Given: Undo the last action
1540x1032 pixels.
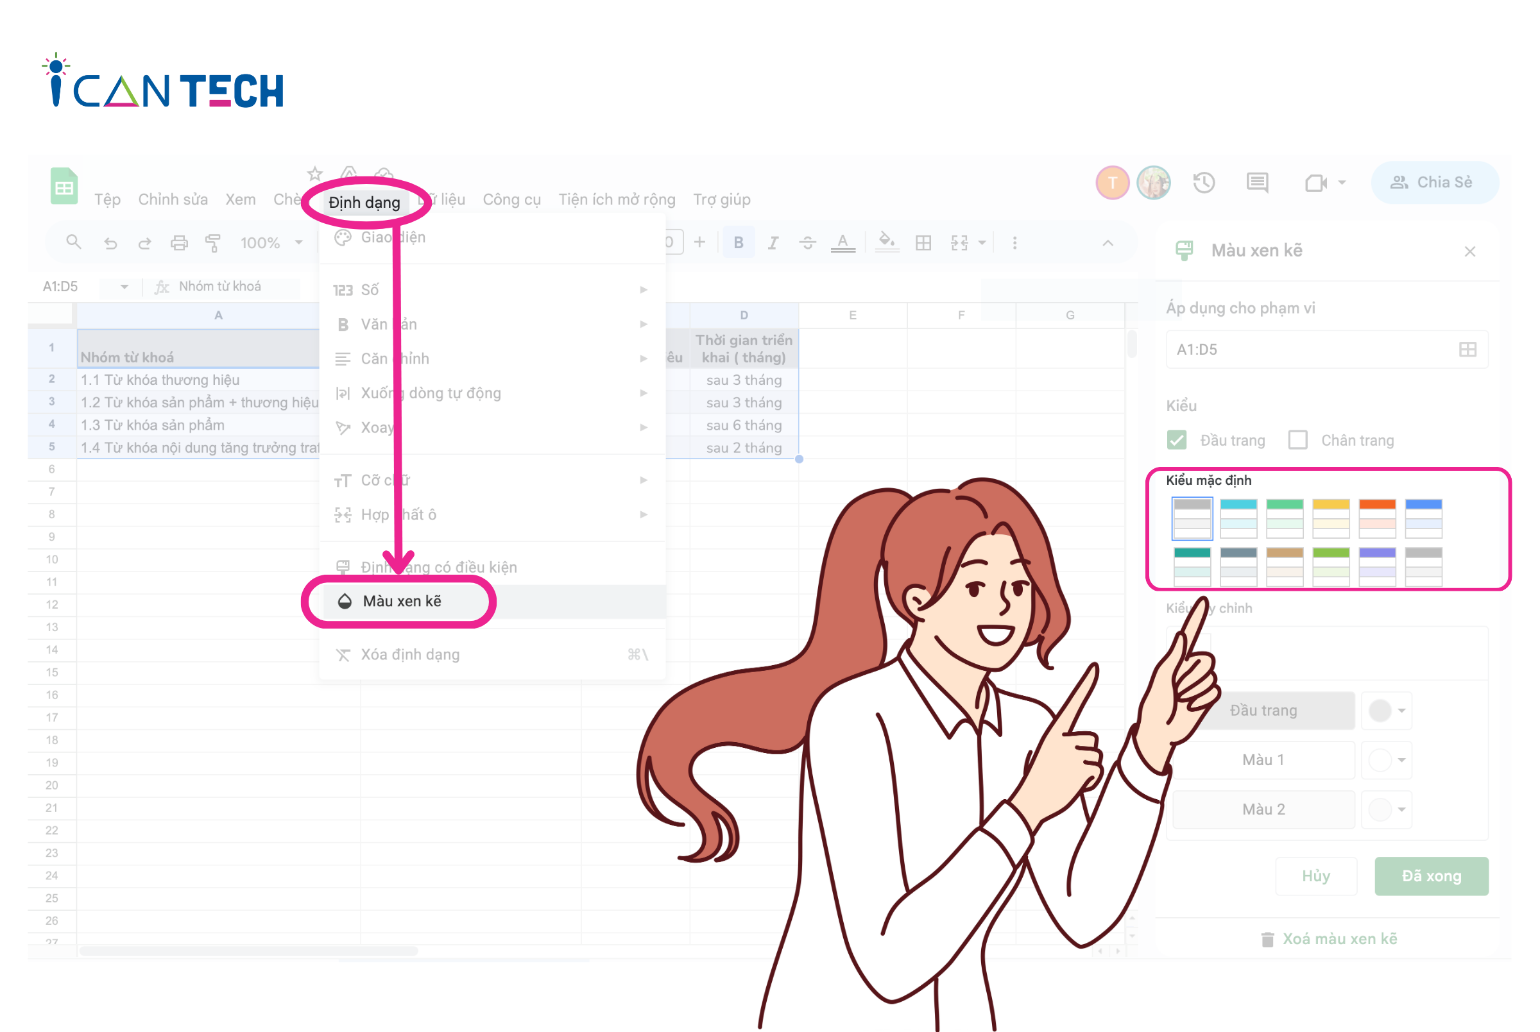Looking at the screenshot, I should point(110,244).
